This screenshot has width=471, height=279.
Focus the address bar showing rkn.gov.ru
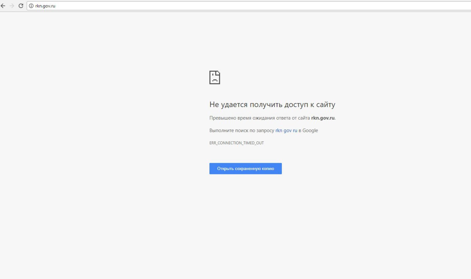(x=249, y=6)
